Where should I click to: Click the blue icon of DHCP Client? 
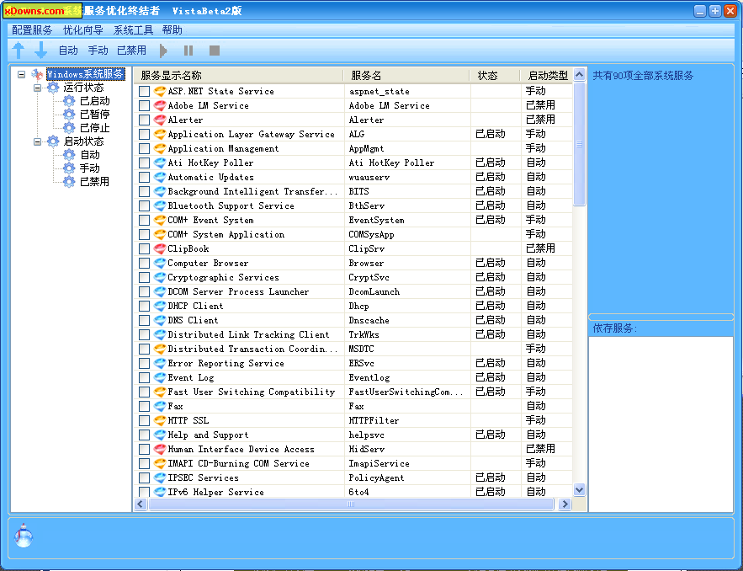[160, 306]
